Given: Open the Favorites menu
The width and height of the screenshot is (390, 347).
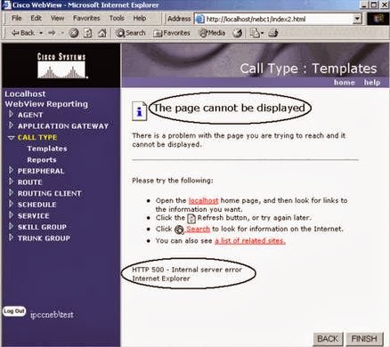Looking at the screenshot, I should pos(86,19).
